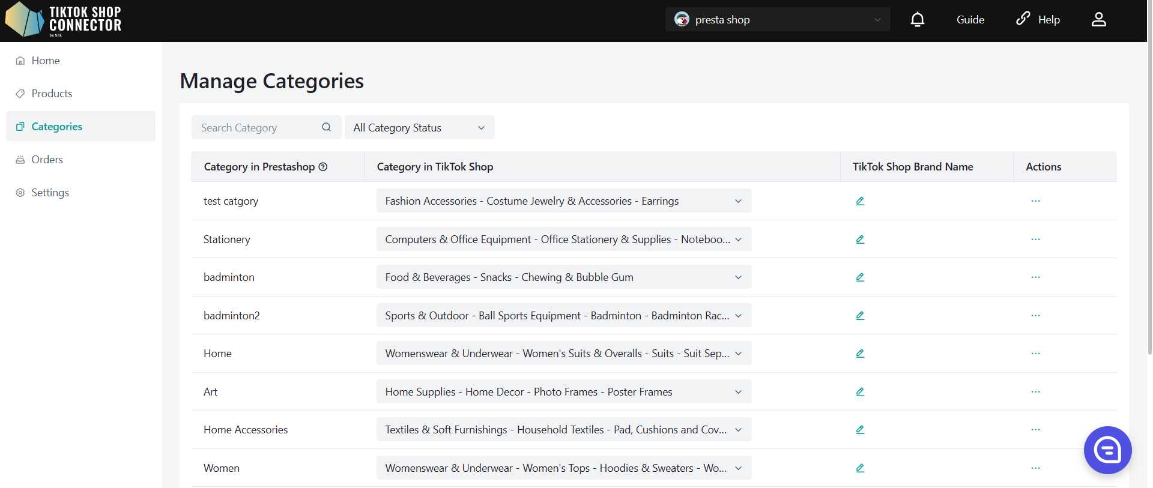Screen dimensions: 1153x488
Task: Edit brand name for test catgory row
Action: point(860,201)
